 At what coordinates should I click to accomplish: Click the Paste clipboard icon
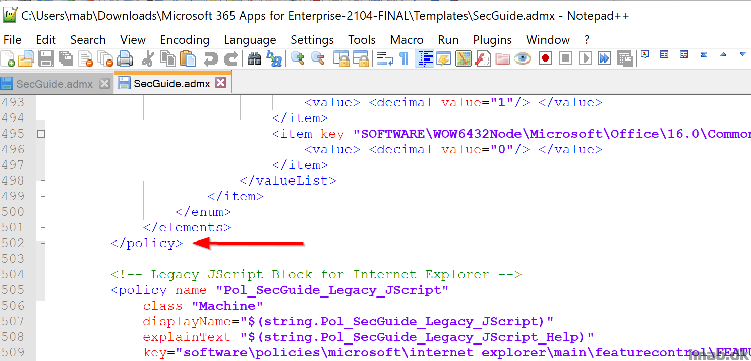tap(187, 58)
